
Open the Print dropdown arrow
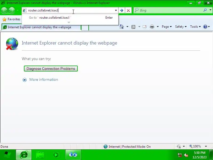tap(158, 27)
